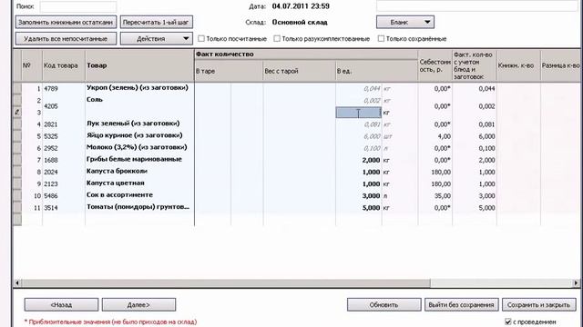Click cost value 4,00 in Яйцо куриное row
Screen dimensions: 583x327
coord(444,136)
